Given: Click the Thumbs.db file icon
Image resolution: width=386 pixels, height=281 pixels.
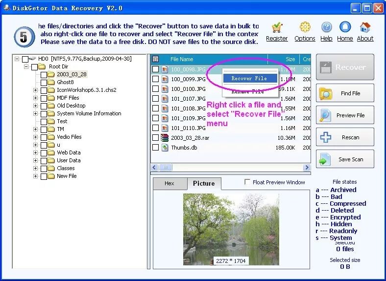Looking at the screenshot, I should [165, 148].
